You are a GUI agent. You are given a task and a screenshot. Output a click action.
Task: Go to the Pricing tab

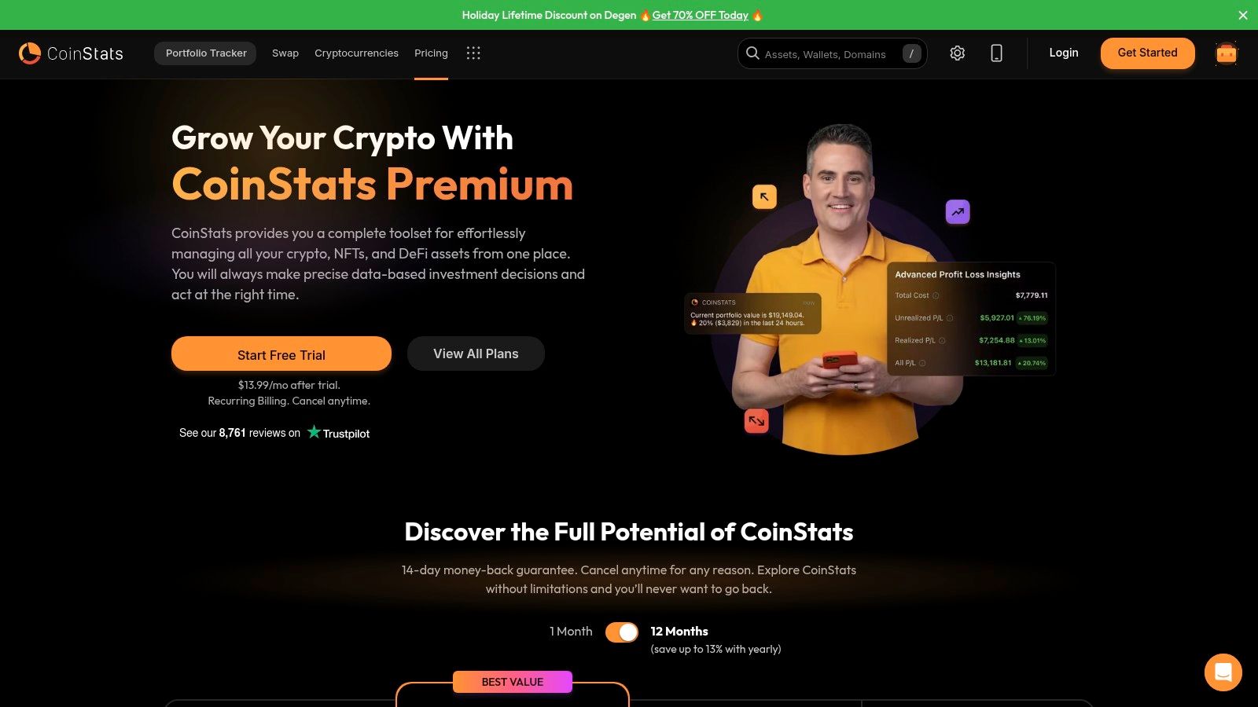pos(431,53)
